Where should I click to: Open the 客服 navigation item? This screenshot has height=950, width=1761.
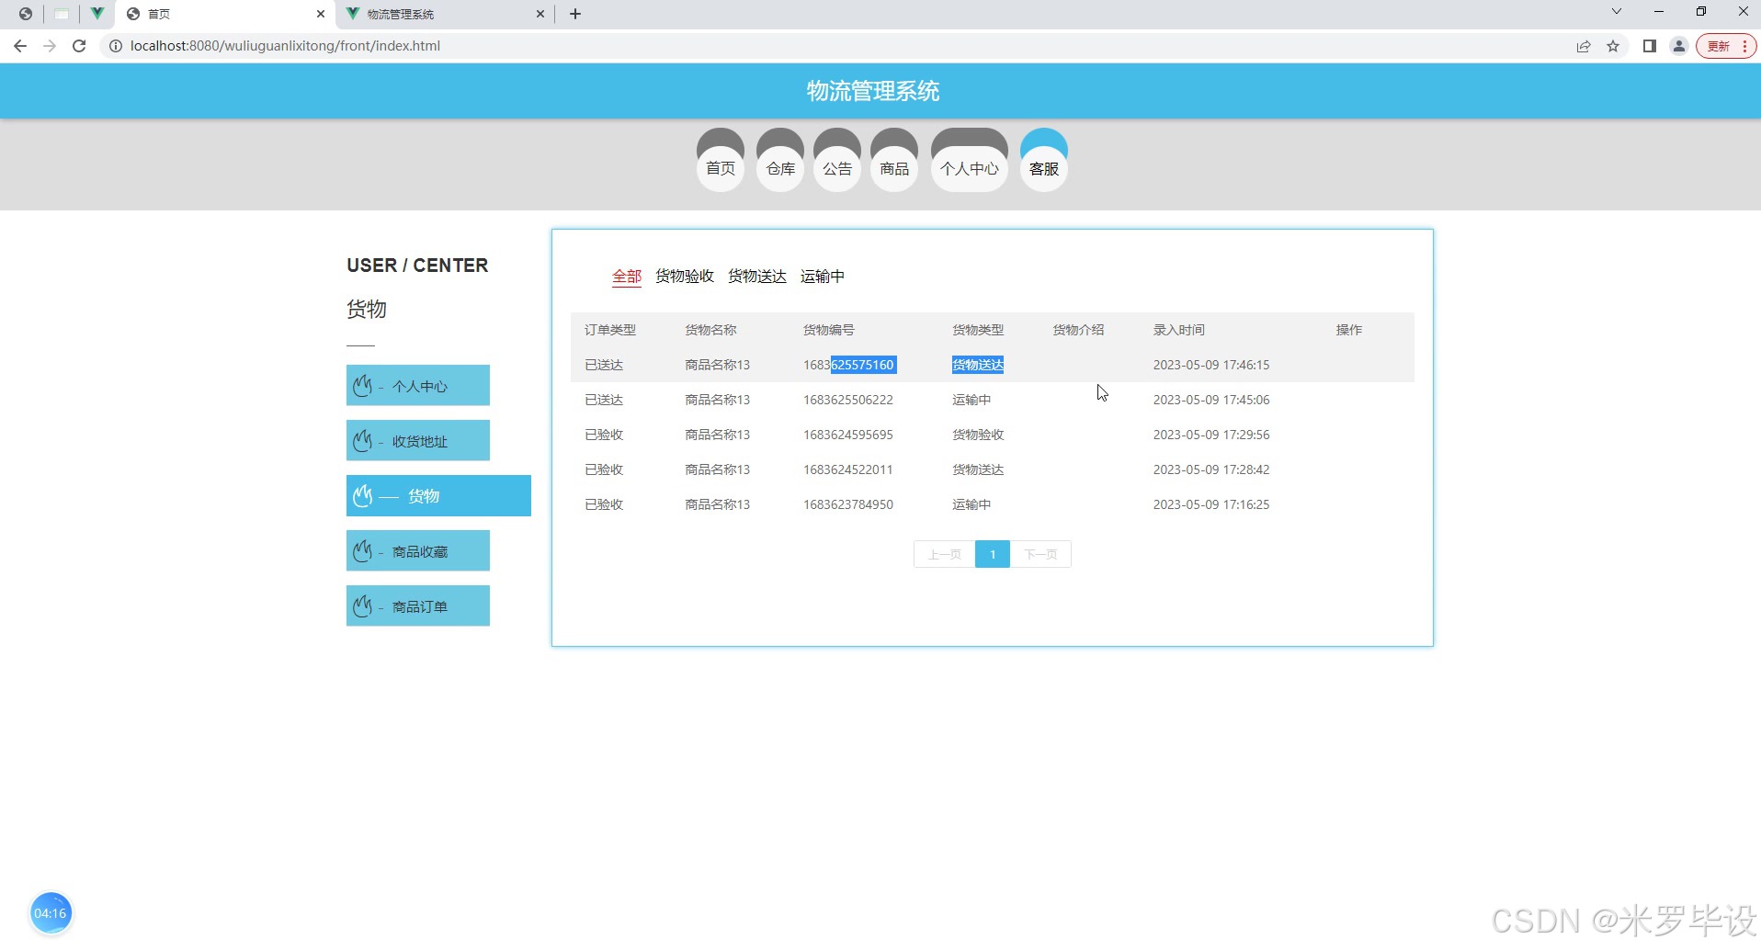1044,161
